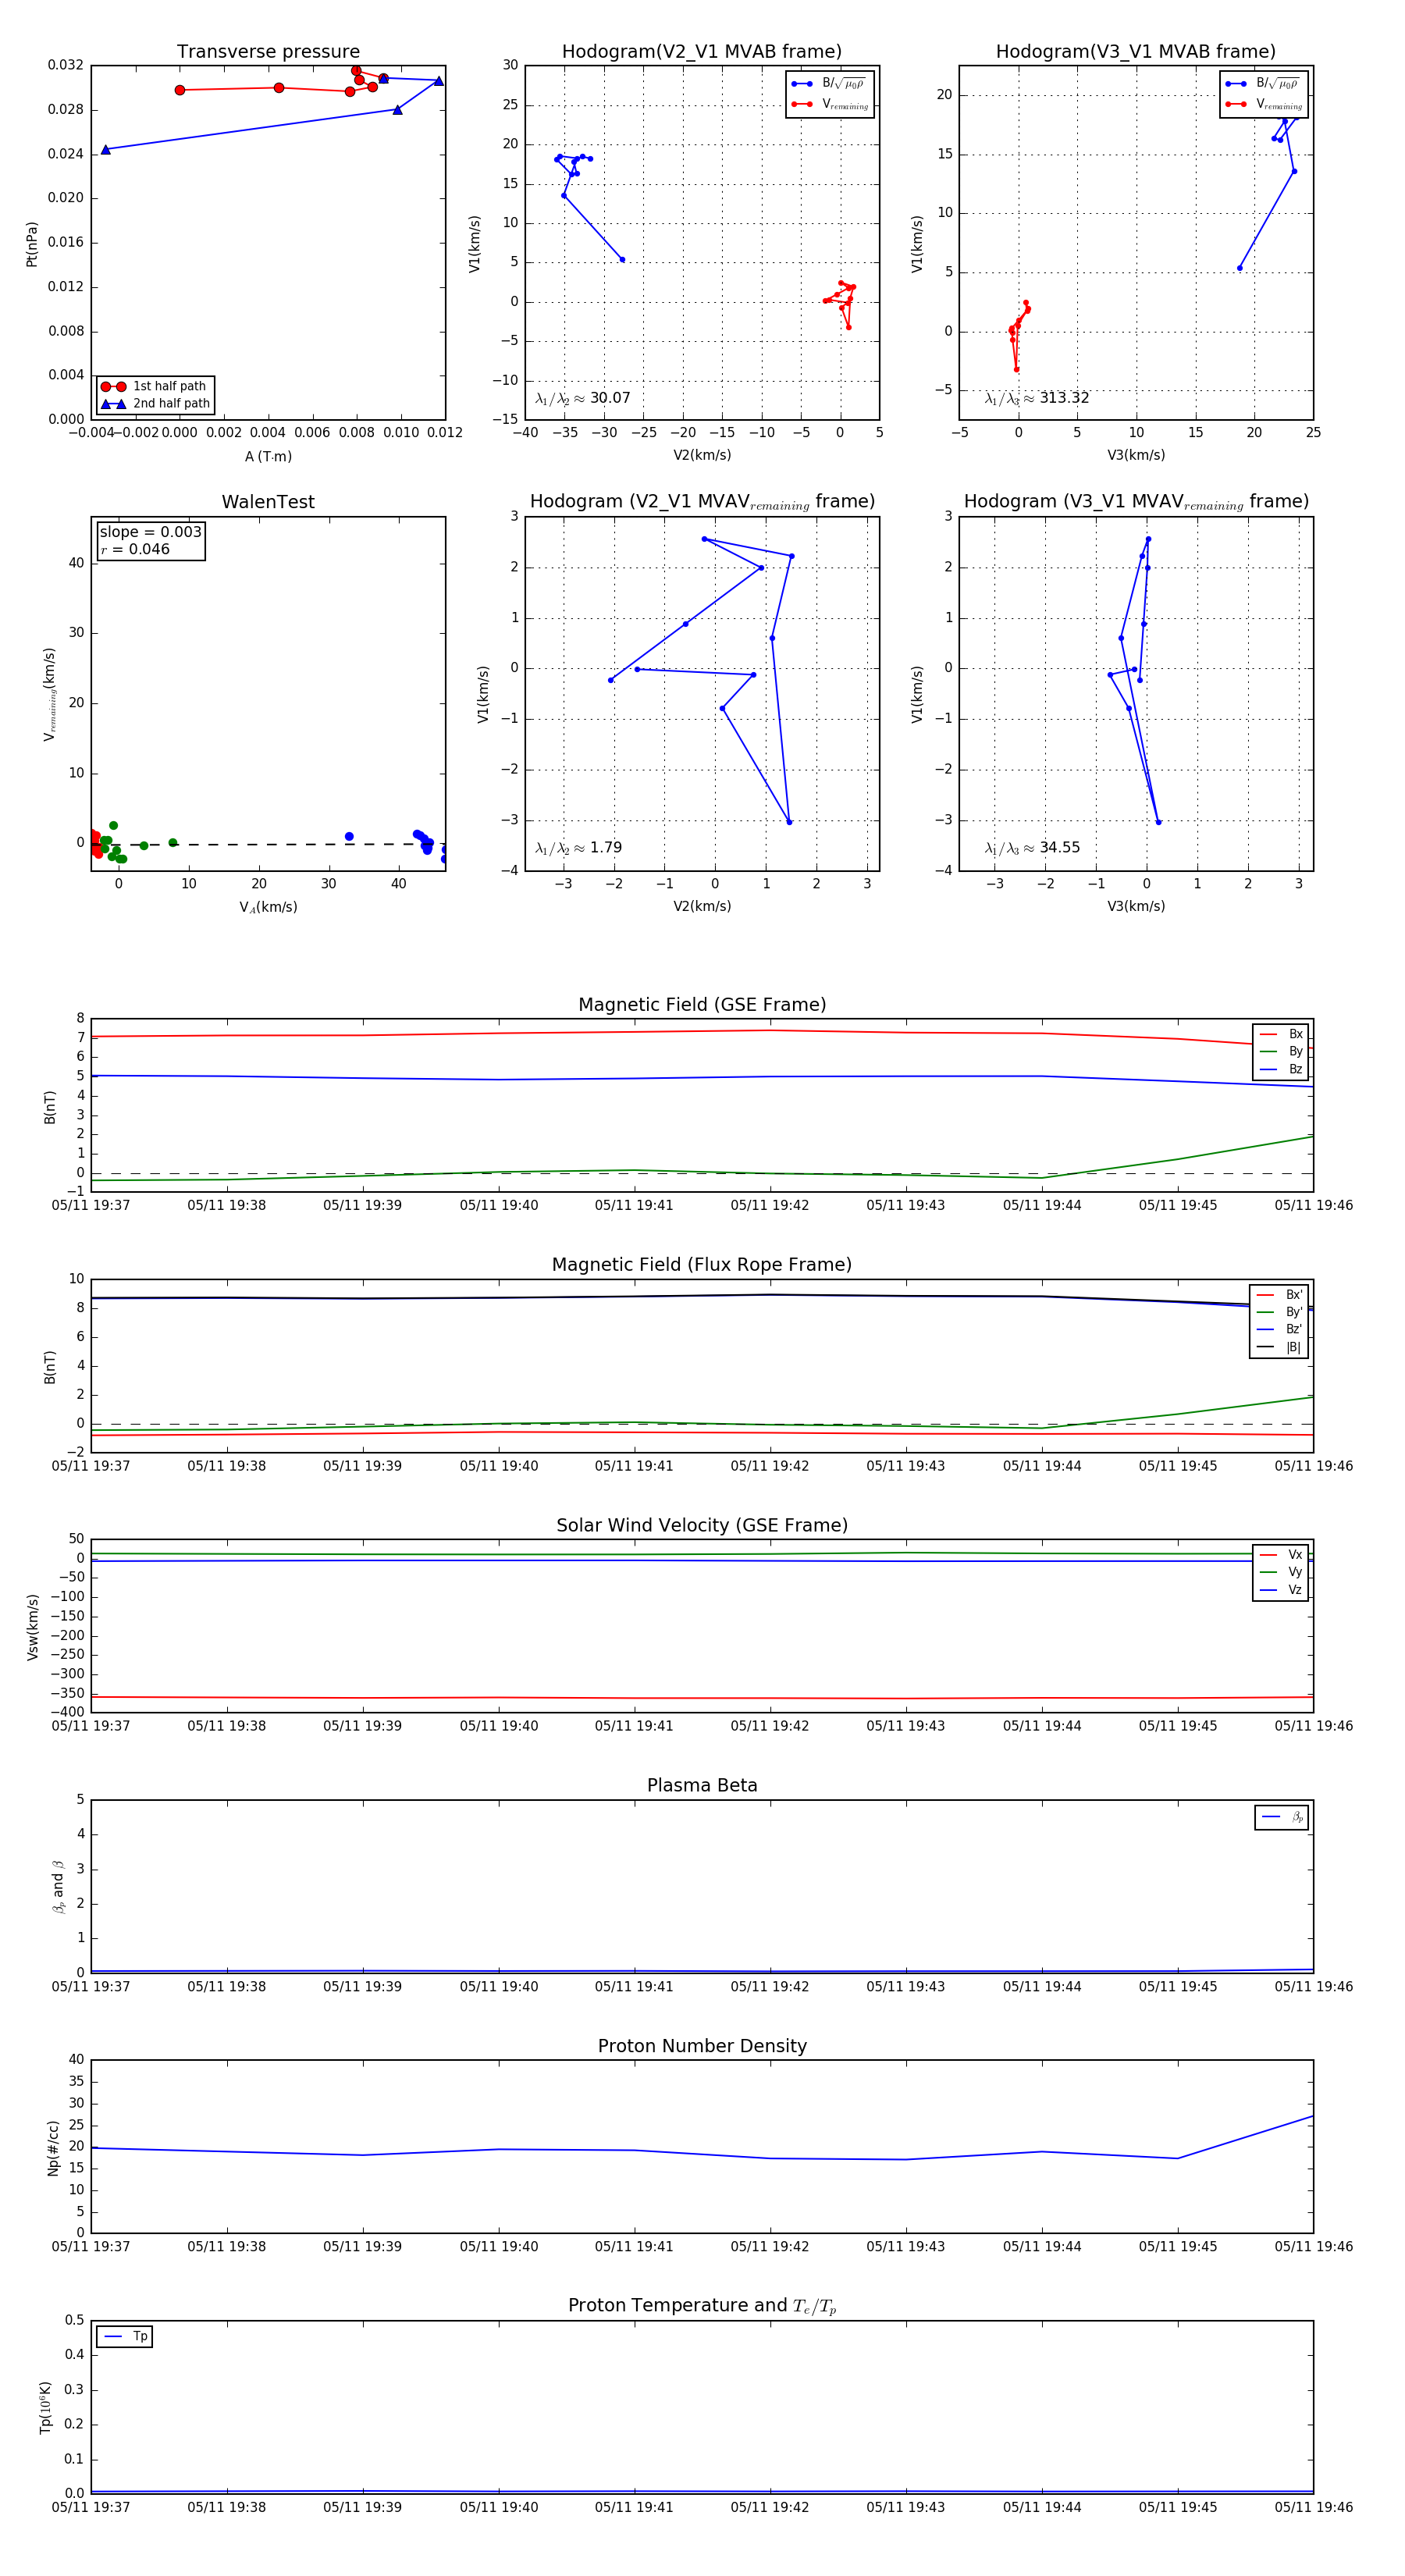
Task: Select the "Vz" solar wind legend entry
Action: coord(1281,1589)
